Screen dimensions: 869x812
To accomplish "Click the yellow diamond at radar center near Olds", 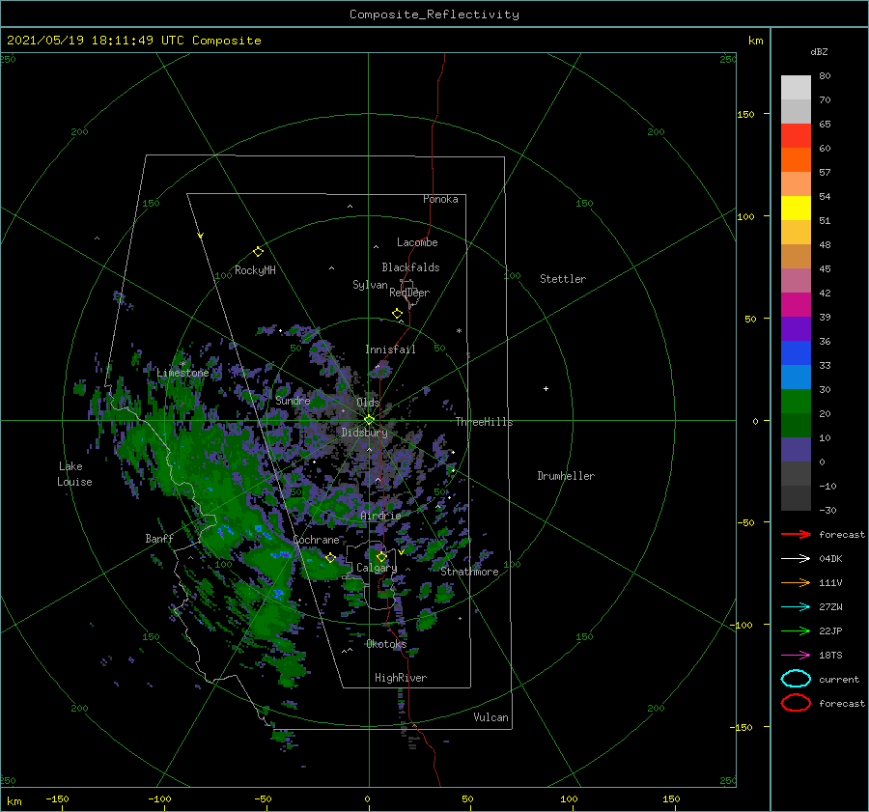I will pos(369,420).
